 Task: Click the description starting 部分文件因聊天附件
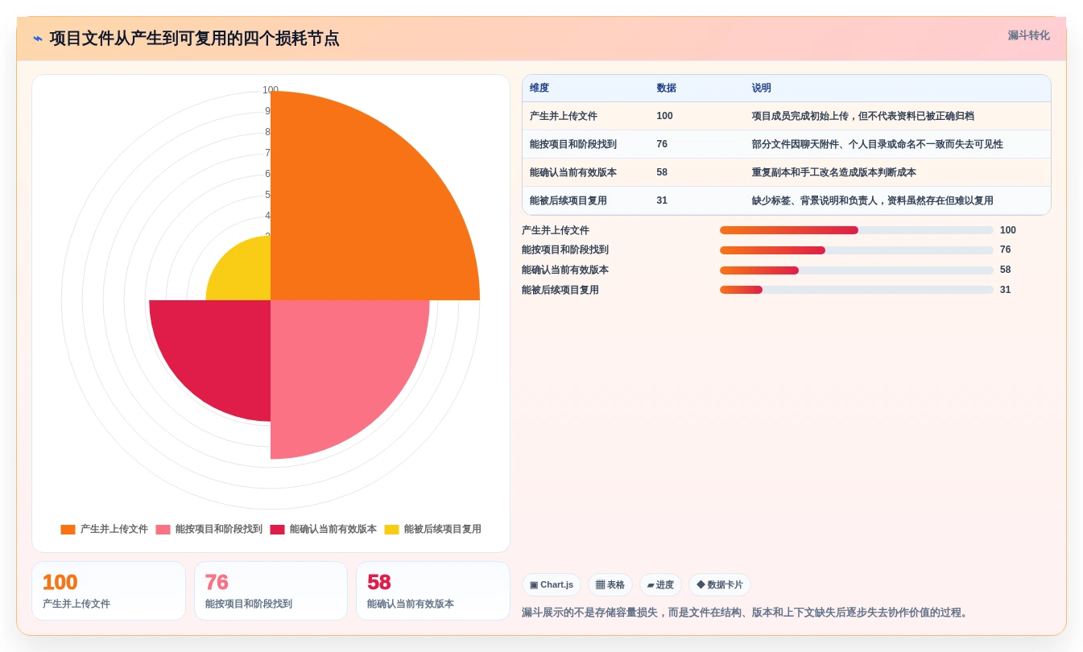(878, 145)
